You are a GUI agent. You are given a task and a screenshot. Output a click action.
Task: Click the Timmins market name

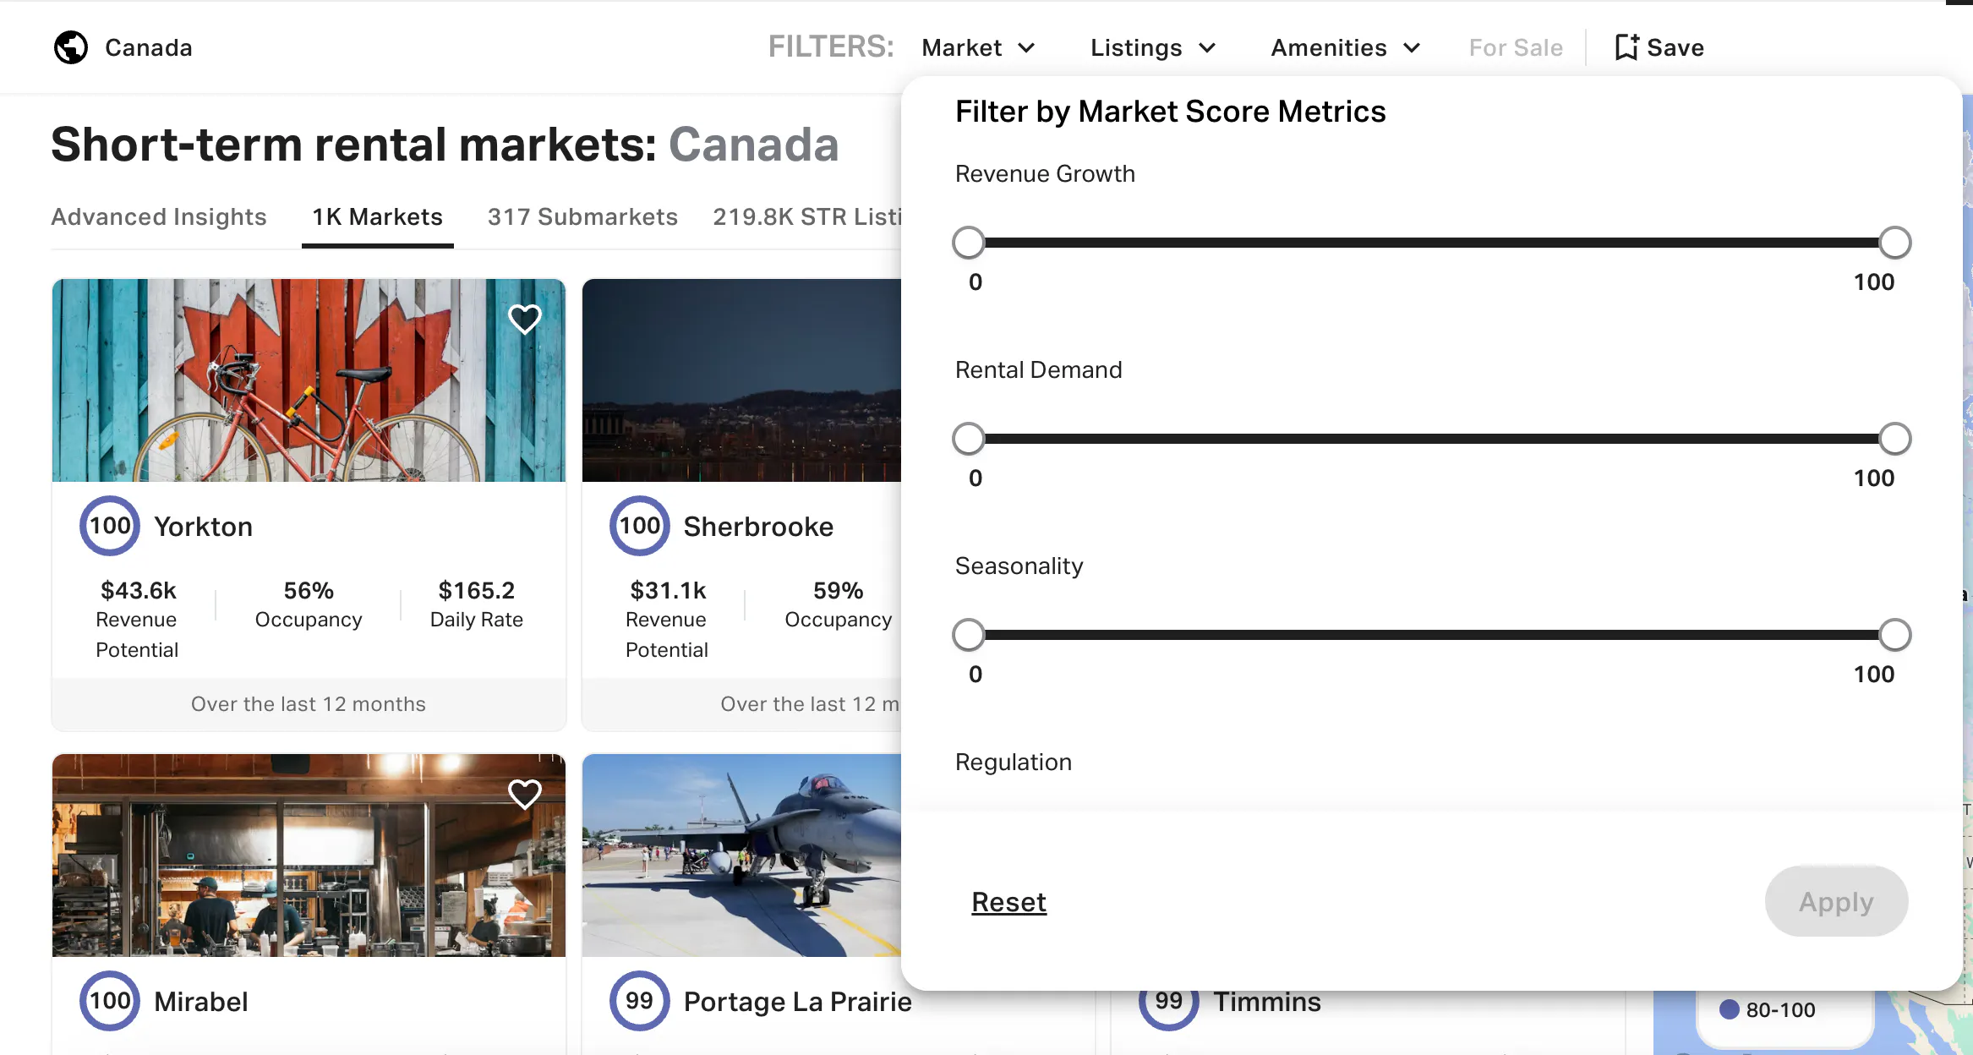pyautogui.click(x=1266, y=1003)
